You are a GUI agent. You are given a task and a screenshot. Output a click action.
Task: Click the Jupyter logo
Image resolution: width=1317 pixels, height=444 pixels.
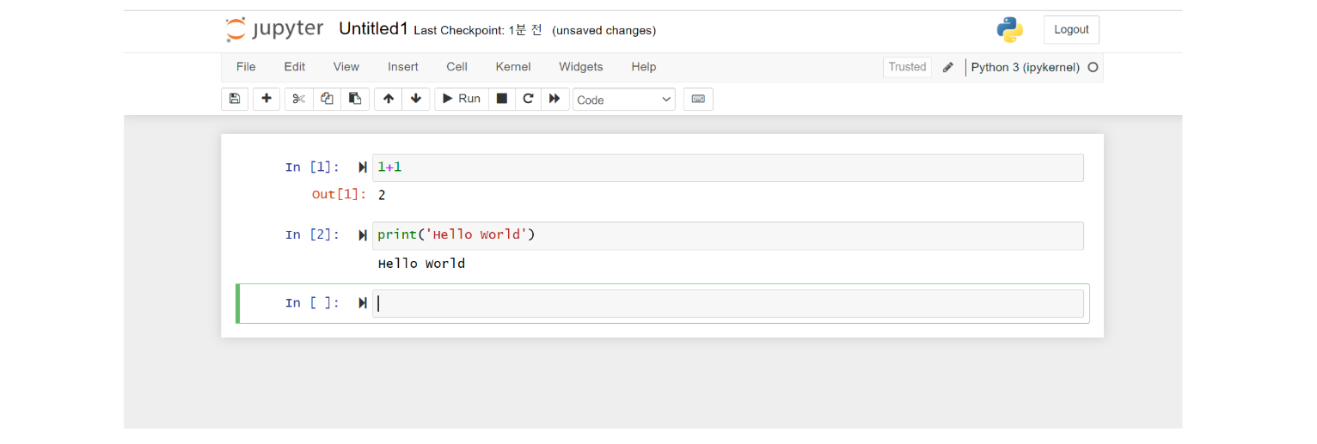[274, 29]
